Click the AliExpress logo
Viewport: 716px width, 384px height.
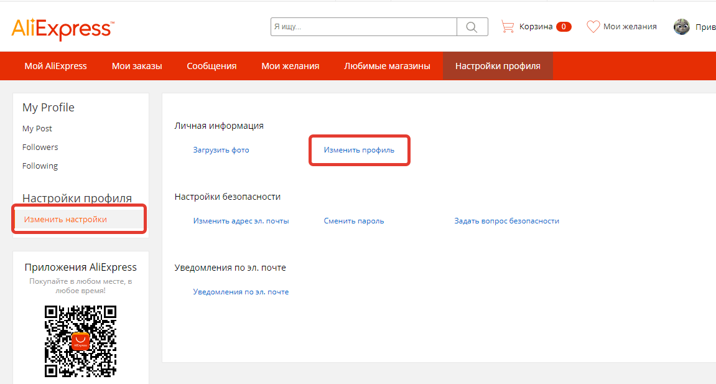point(62,29)
